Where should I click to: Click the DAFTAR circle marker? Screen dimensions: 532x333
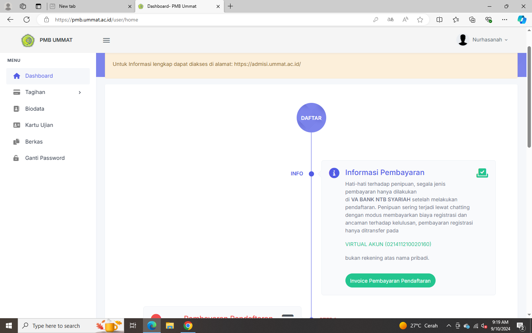pyautogui.click(x=311, y=118)
